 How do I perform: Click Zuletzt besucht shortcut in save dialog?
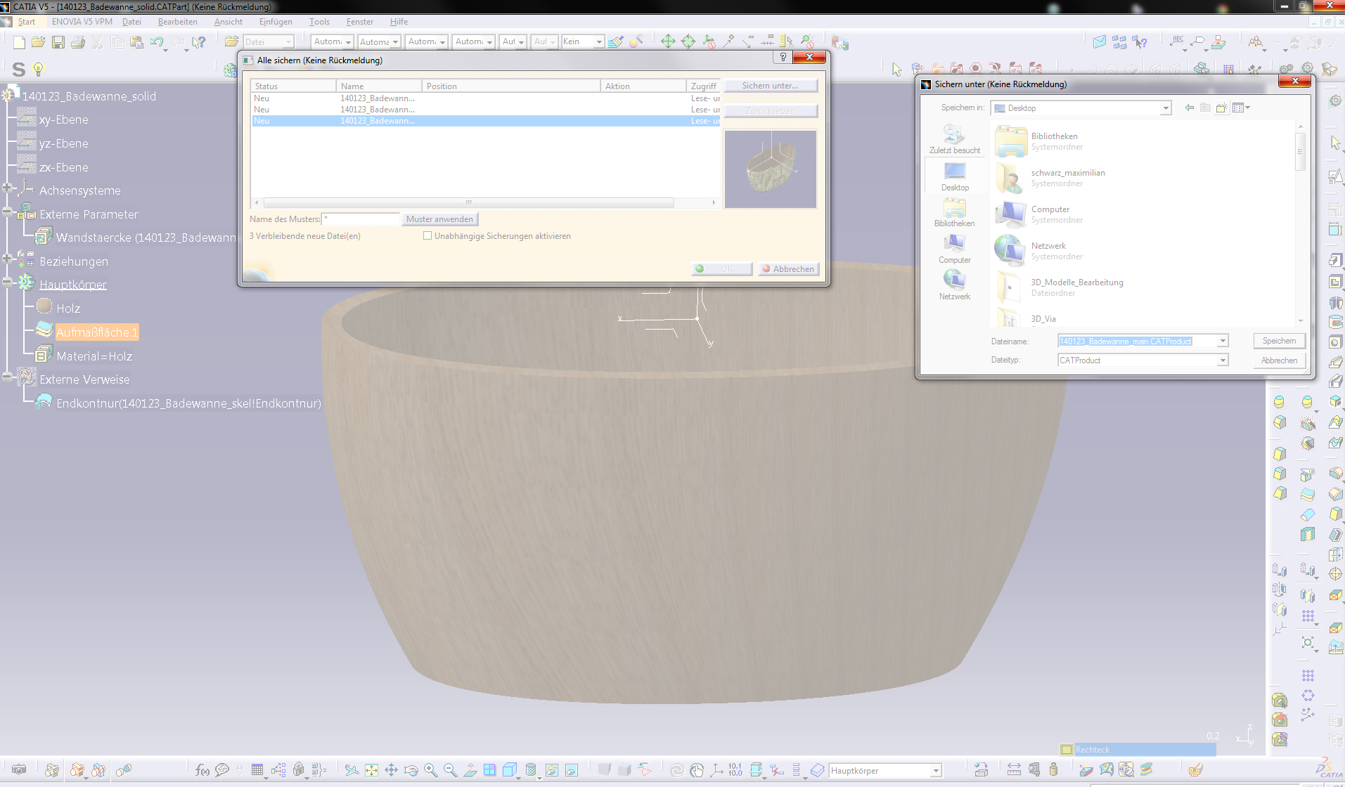click(x=954, y=139)
